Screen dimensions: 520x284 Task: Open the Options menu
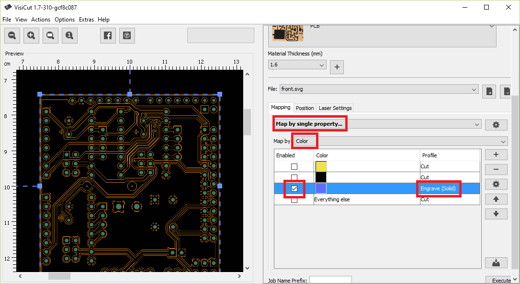coord(65,20)
